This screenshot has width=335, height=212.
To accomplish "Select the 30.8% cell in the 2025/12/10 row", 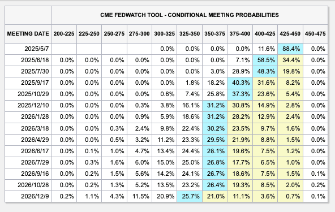I will click(240, 106).
